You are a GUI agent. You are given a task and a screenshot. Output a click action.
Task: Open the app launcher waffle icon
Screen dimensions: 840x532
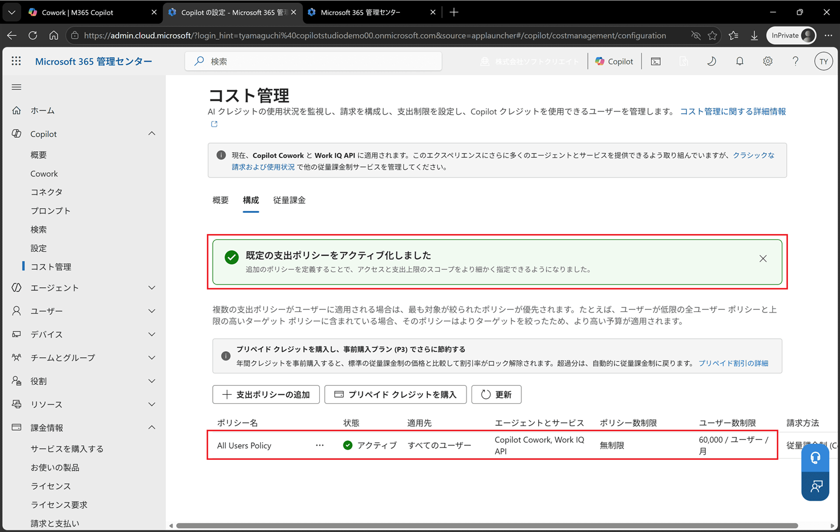[x=16, y=61]
